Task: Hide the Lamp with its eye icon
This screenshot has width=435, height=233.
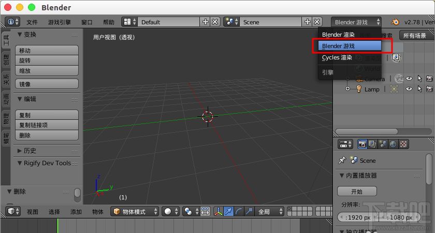Action: coord(409,89)
